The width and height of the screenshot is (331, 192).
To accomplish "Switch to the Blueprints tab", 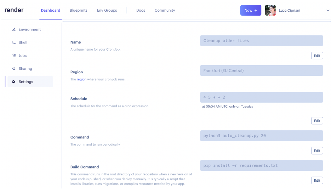I will (79, 11).
